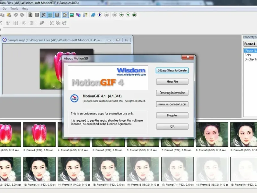Preview in browser with the Internet Explorer icon
257x193 pixels.
click(x=93, y=15)
